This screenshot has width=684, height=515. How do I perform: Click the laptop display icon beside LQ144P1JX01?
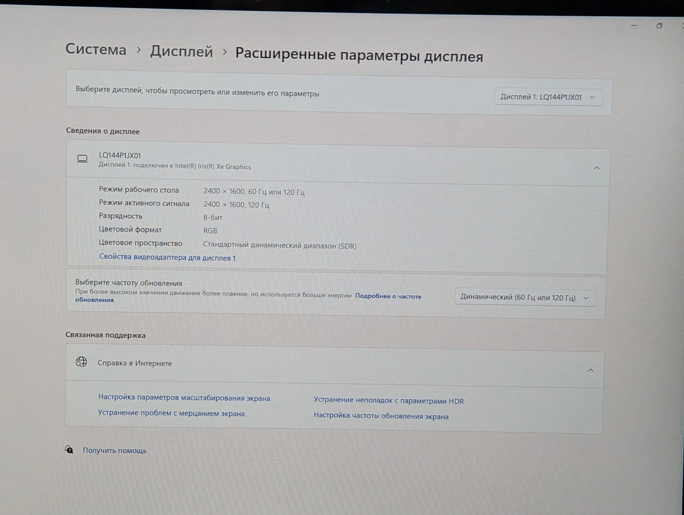click(82, 159)
